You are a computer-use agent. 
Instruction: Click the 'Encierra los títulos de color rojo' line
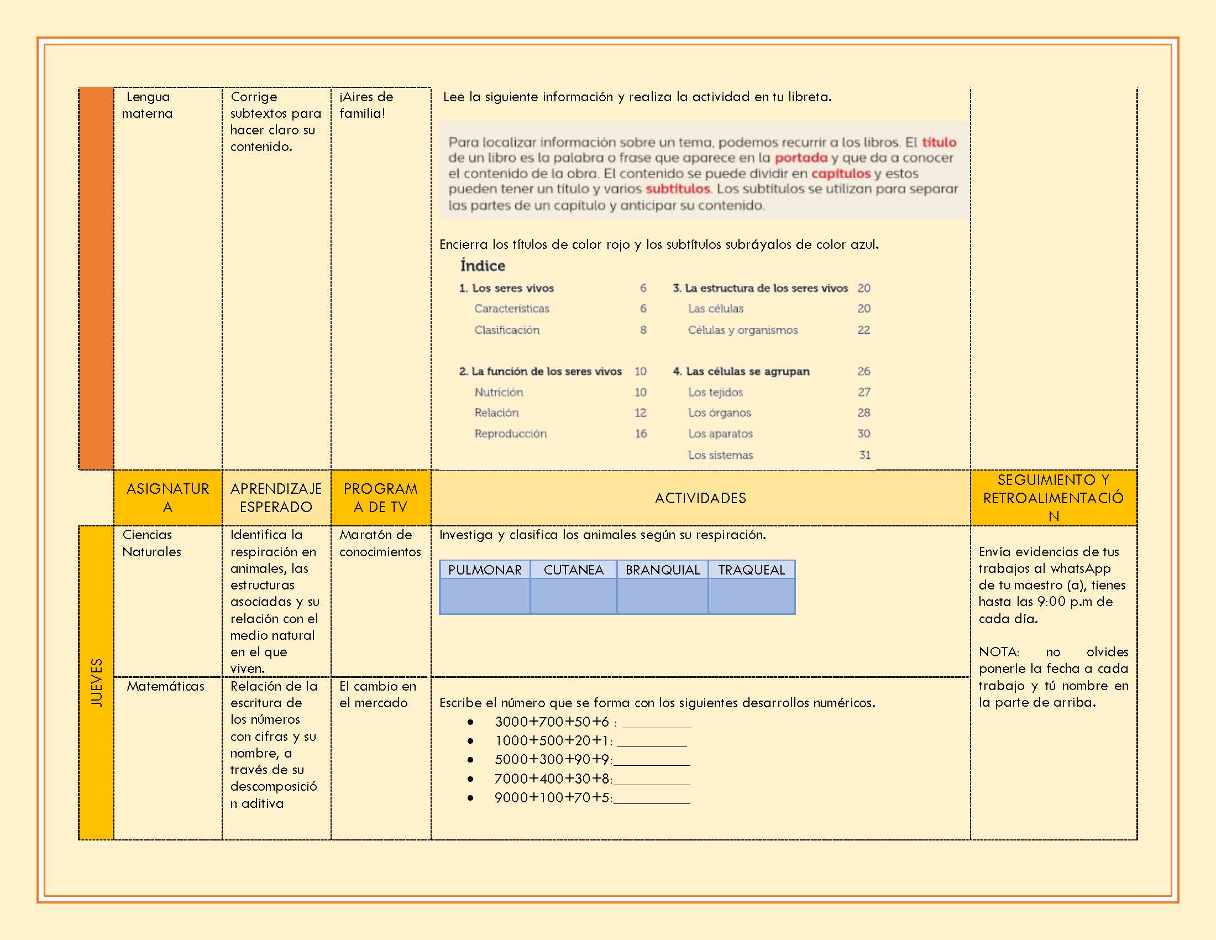pyautogui.click(x=659, y=244)
